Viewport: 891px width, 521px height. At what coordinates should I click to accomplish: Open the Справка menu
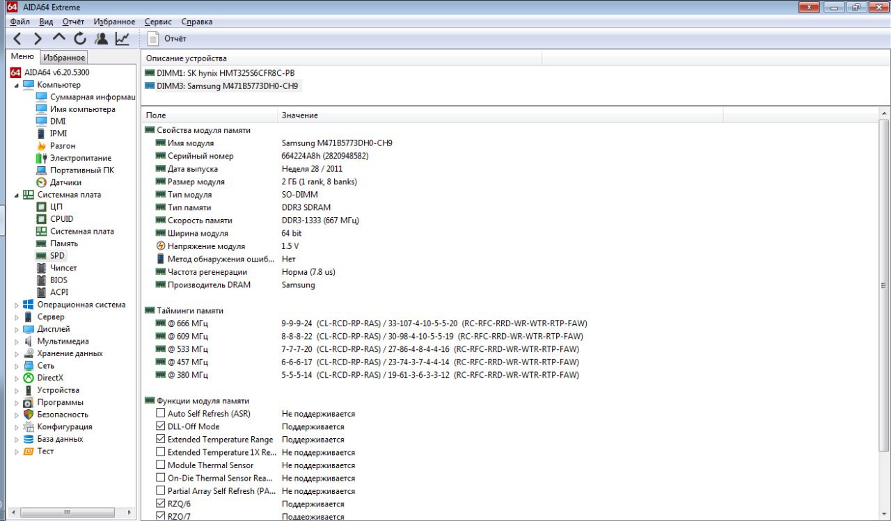[197, 22]
